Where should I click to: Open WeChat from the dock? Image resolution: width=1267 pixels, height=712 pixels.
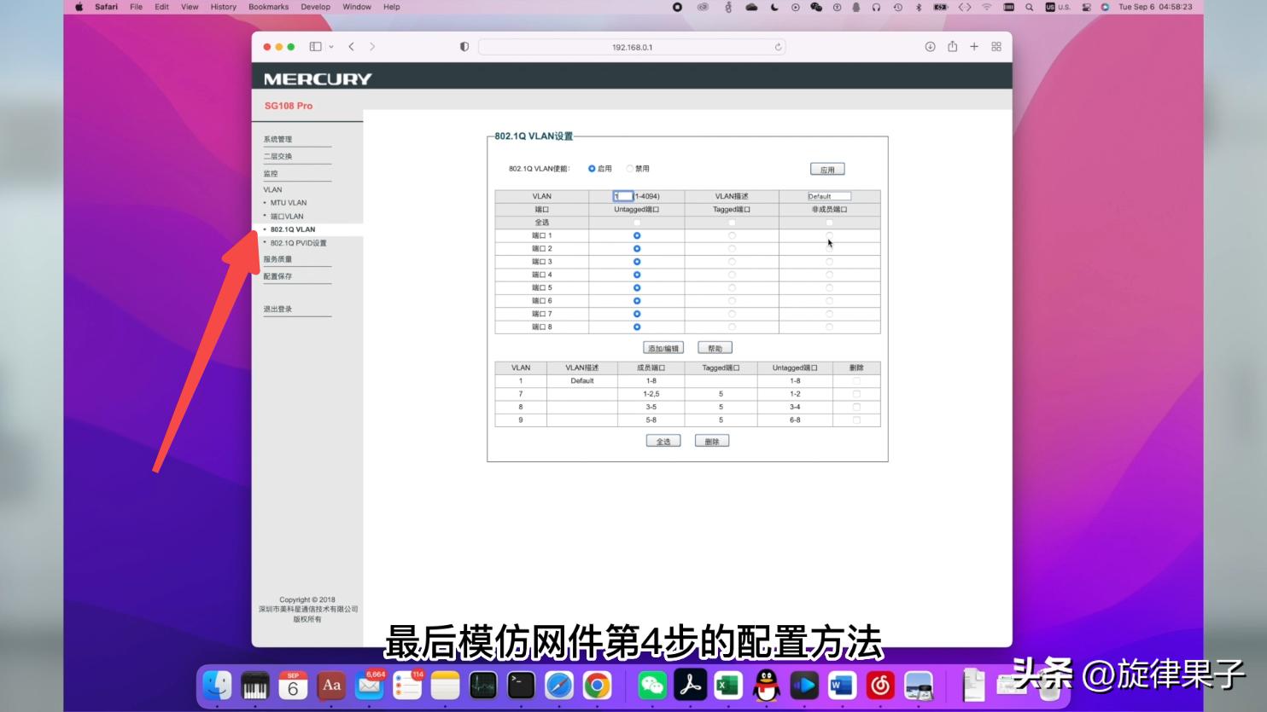652,685
